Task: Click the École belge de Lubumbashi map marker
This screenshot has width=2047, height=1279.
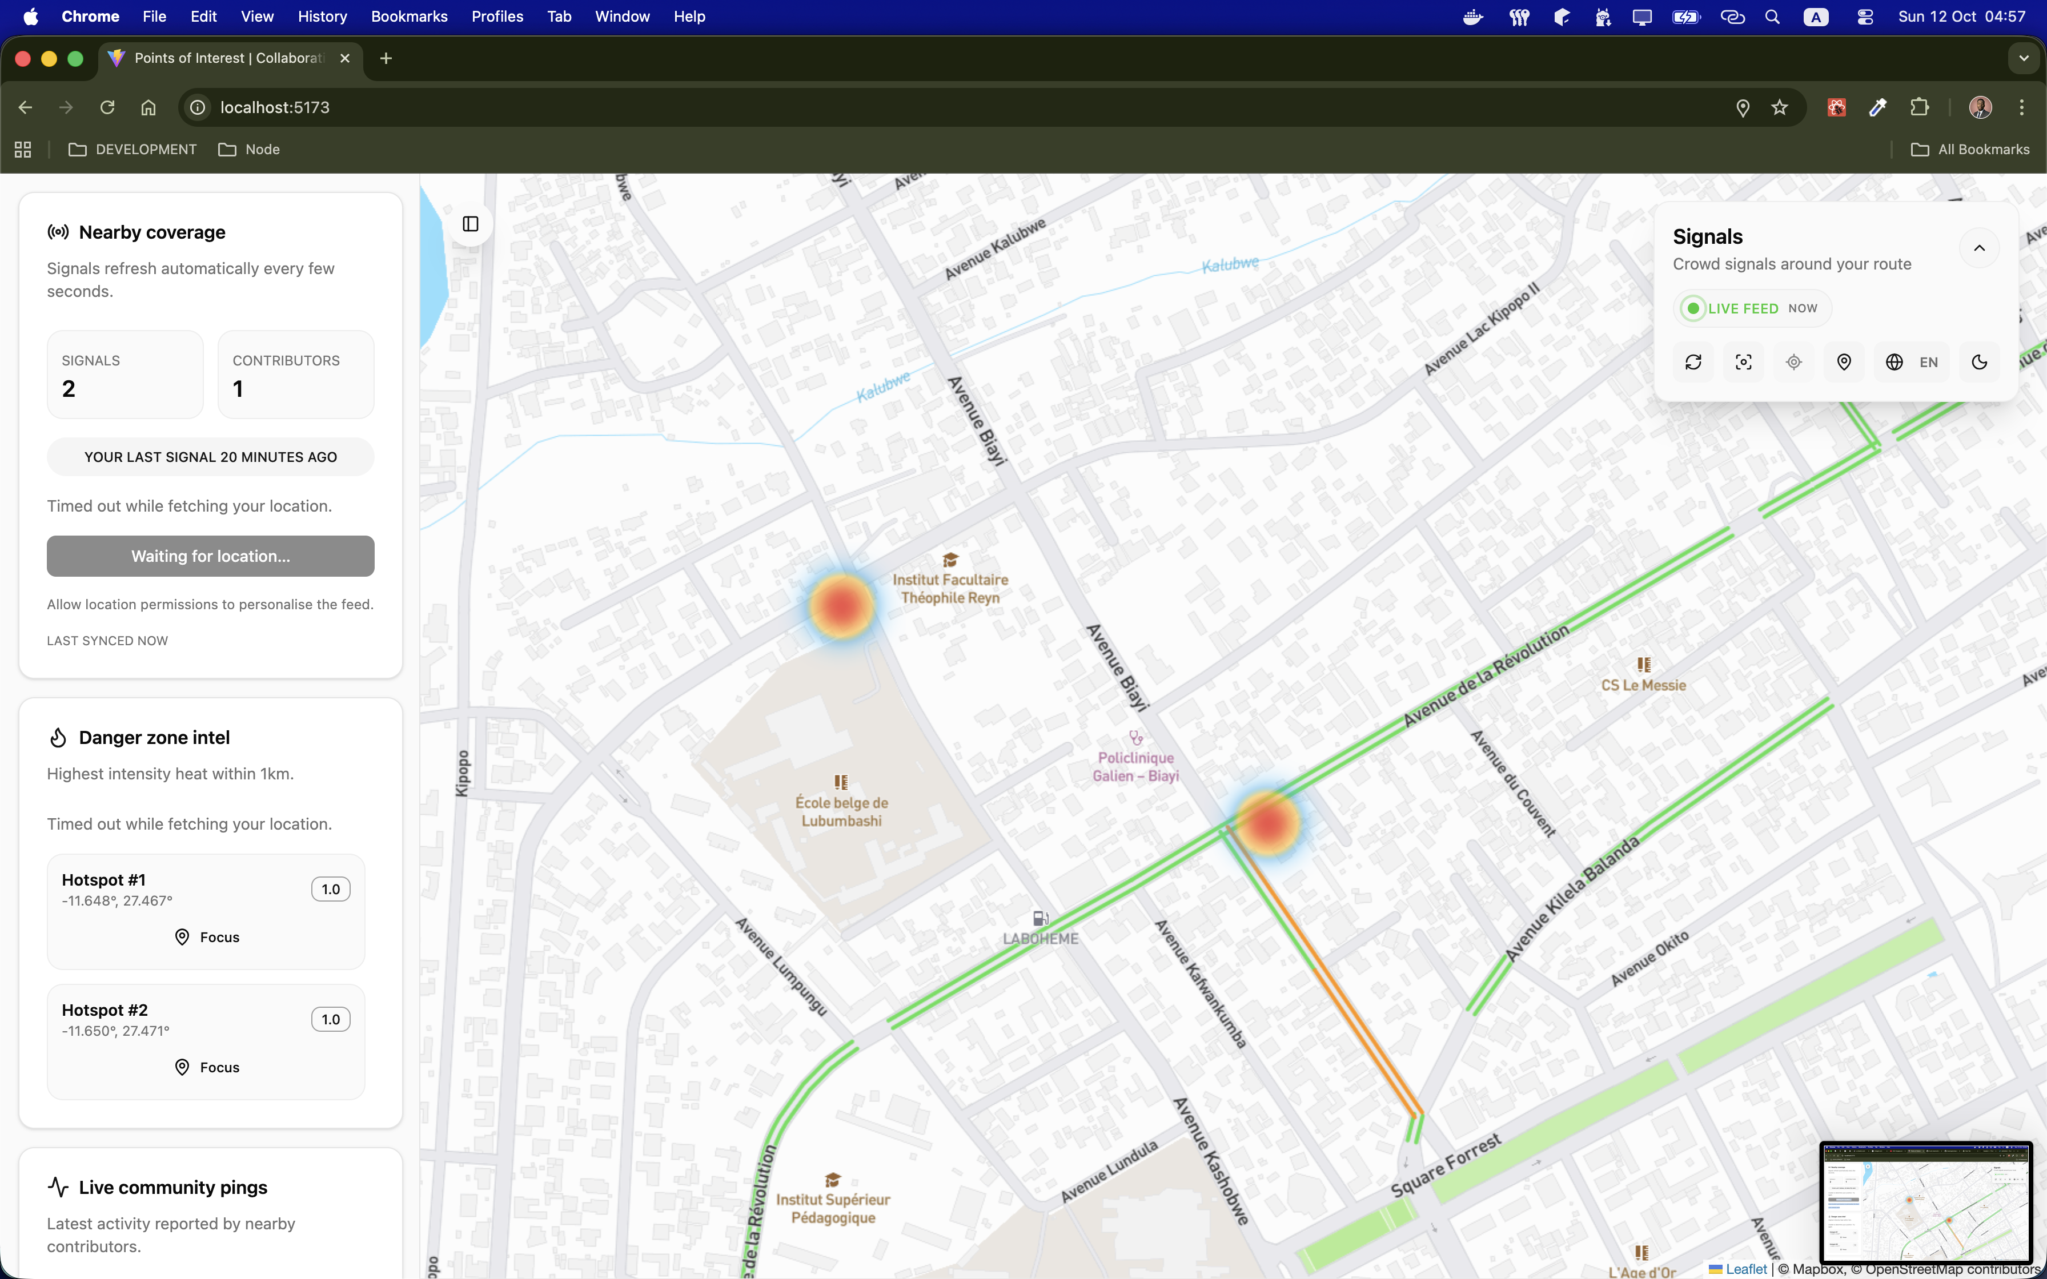Action: pos(841,782)
